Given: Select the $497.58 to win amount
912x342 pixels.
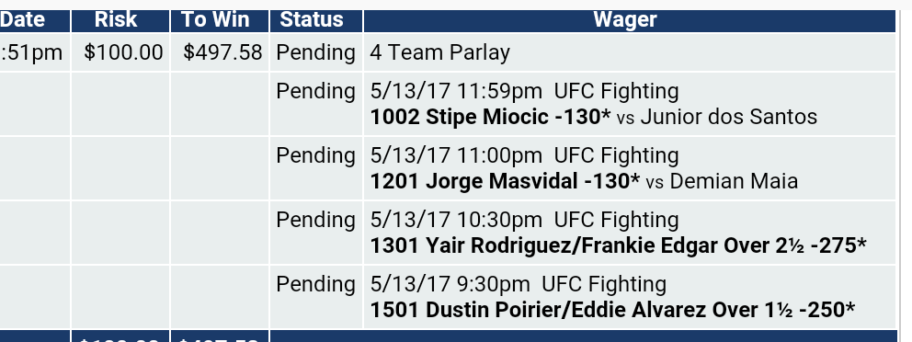Looking at the screenshot, I should tap(222, 52).
